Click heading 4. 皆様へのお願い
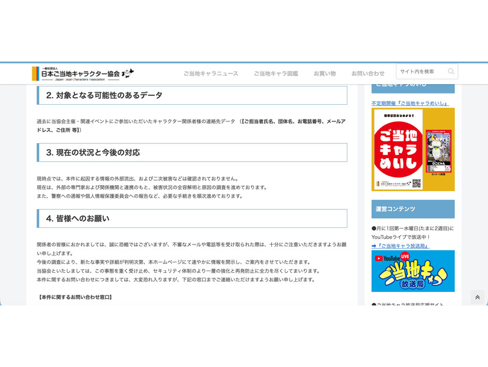 click(192, 218)
